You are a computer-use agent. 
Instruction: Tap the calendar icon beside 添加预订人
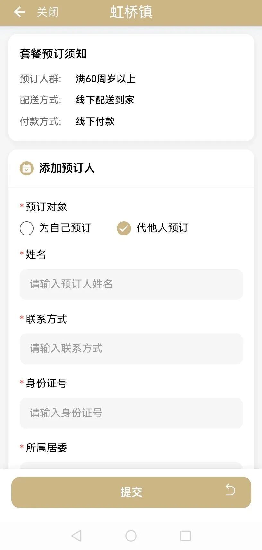pos(26,168)
